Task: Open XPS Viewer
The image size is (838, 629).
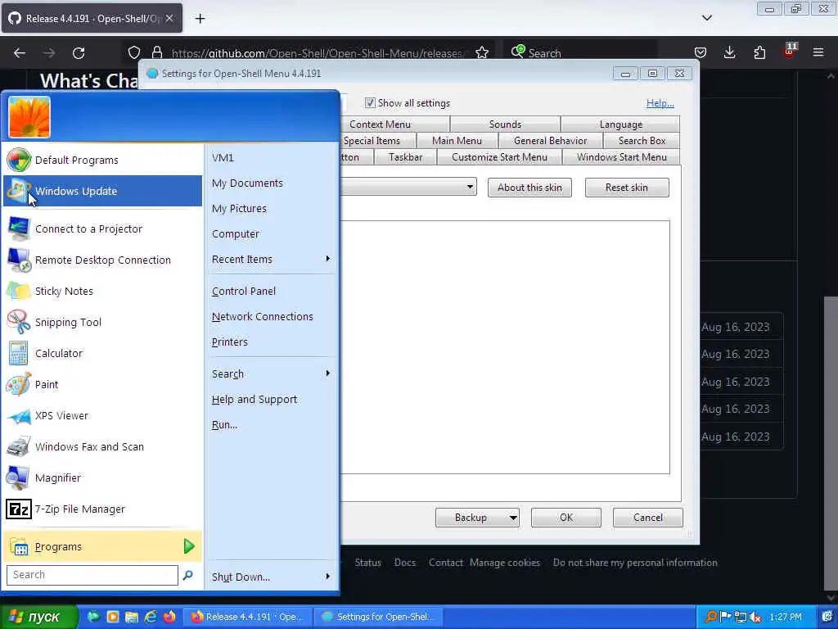Action: [102, 415]
